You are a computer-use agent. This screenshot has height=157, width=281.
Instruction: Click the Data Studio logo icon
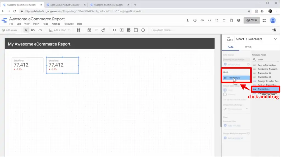(4, 20)
